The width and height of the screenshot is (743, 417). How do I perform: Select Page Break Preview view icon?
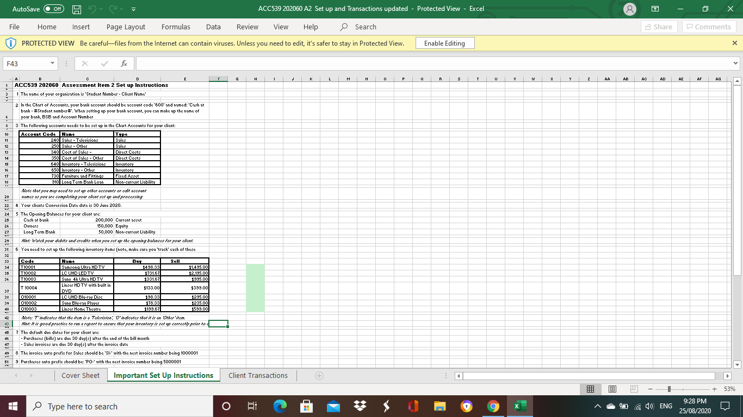coord(633,389)
